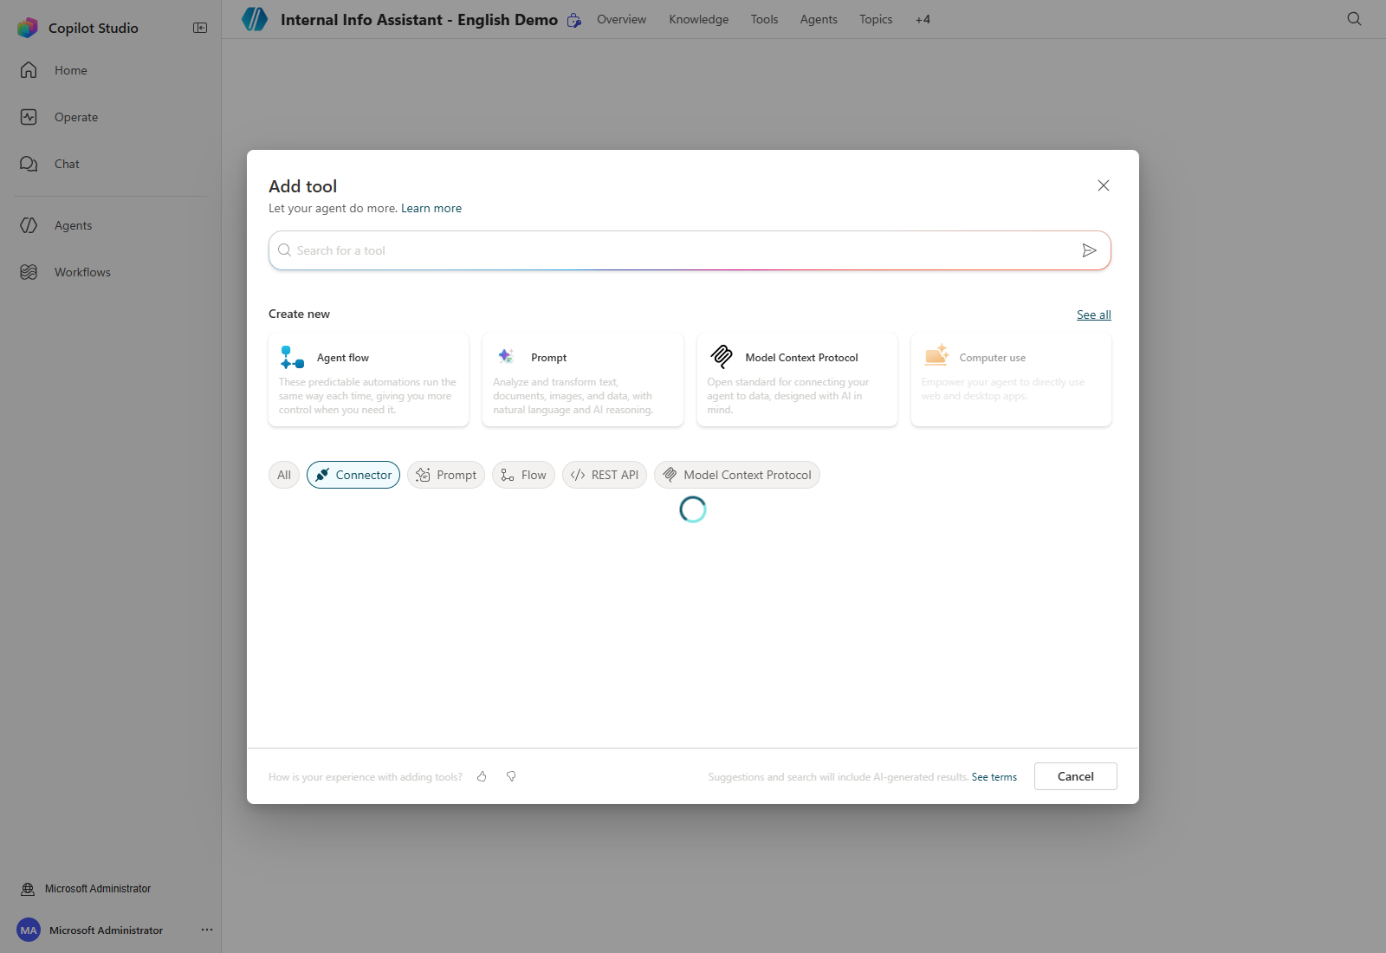
Task: Click the Microsoft Administrator environment icon
Action: coord(28,889)
